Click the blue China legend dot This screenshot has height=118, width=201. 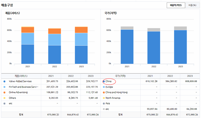104,81
